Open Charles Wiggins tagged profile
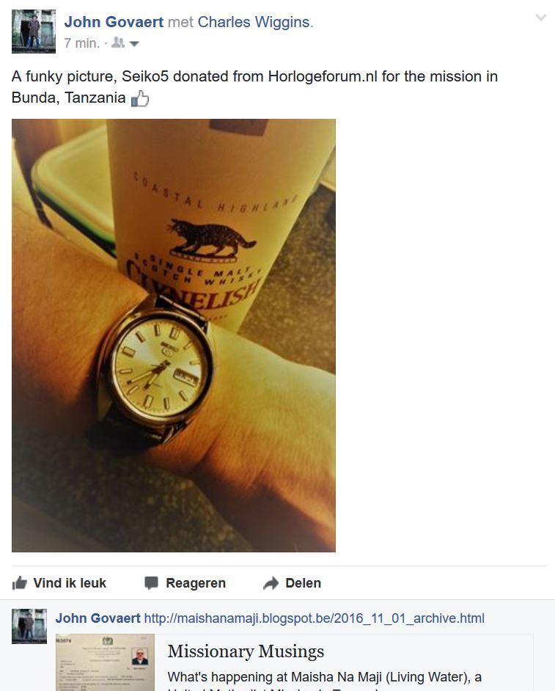Viewport: 555px width, 691px height. click(255, 22)
